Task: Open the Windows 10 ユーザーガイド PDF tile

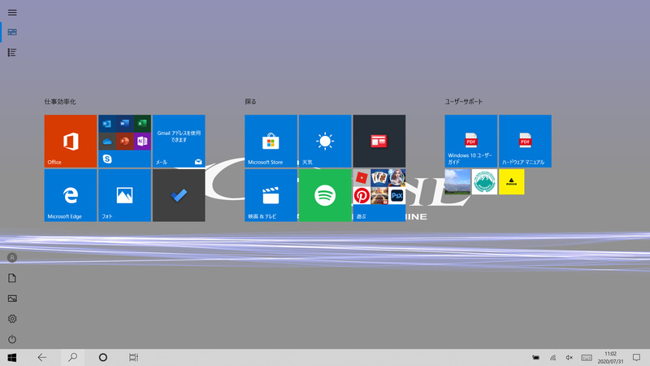Action: point(471,141)
